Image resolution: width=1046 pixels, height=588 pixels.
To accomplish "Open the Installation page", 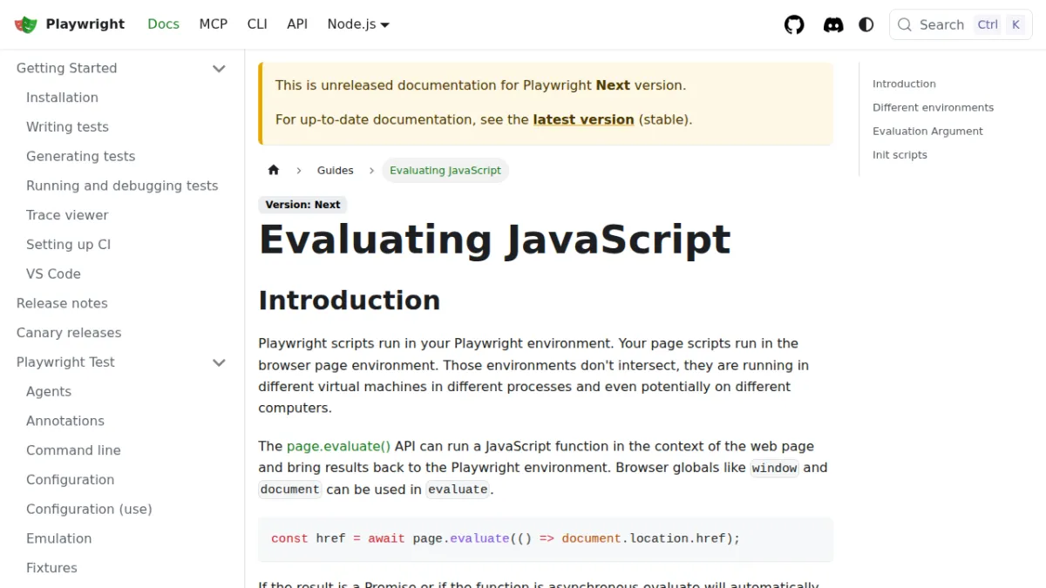I will [62, 98].
